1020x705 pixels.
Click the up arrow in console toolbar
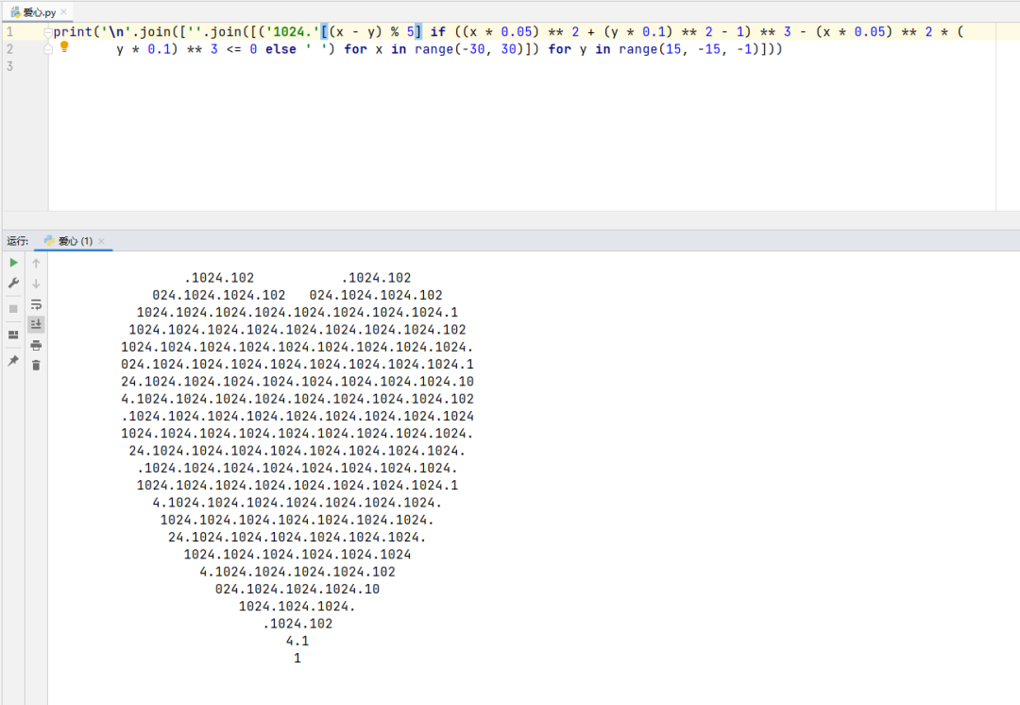click(x=36, y=263)
